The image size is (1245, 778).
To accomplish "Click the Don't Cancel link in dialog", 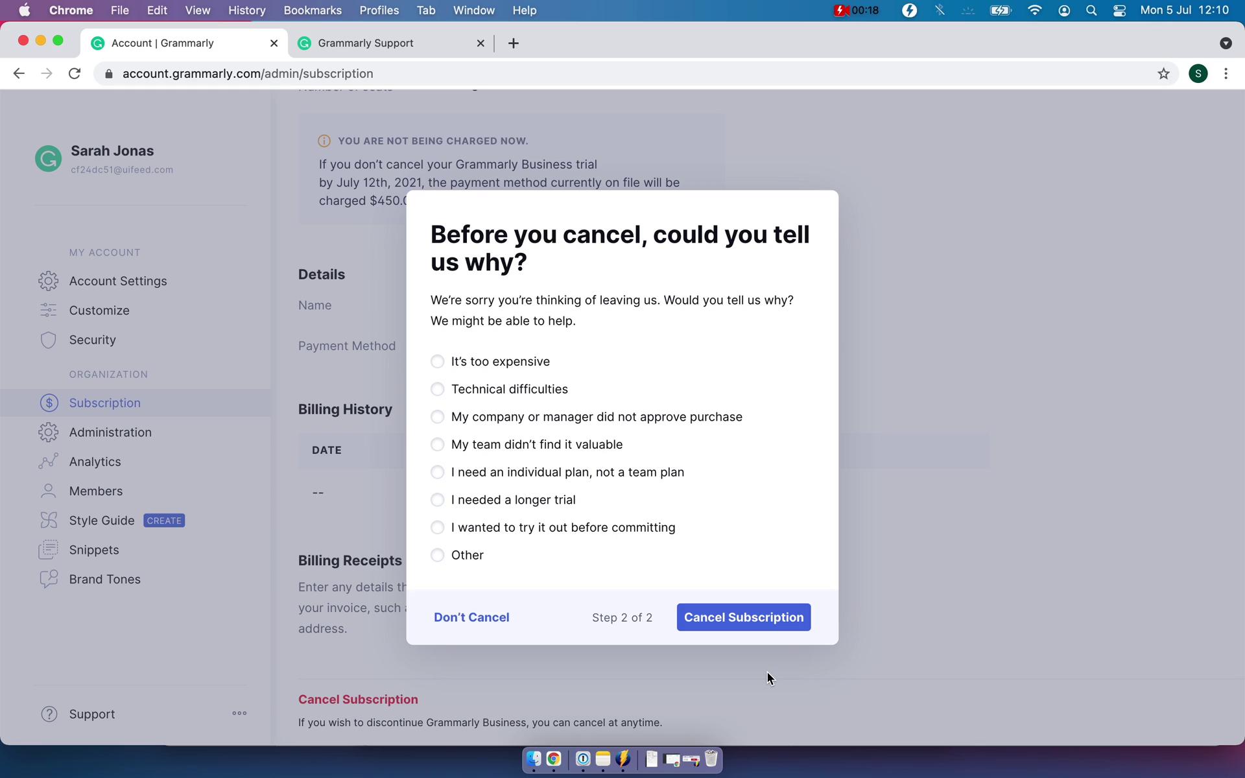I will click(x=471, y=617).
